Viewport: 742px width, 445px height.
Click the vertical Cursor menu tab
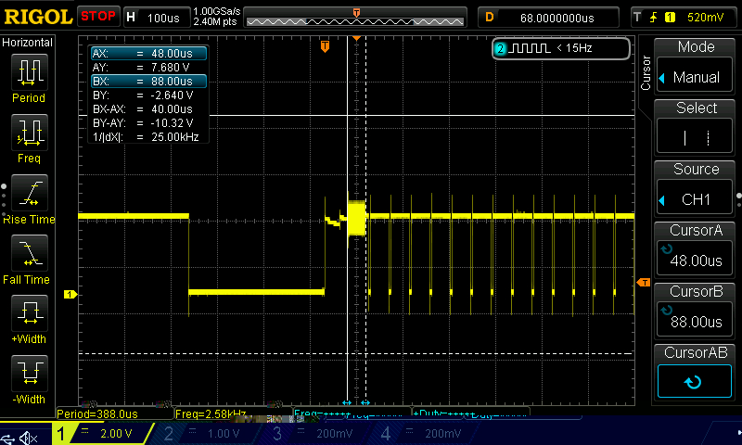coord(646,73)
